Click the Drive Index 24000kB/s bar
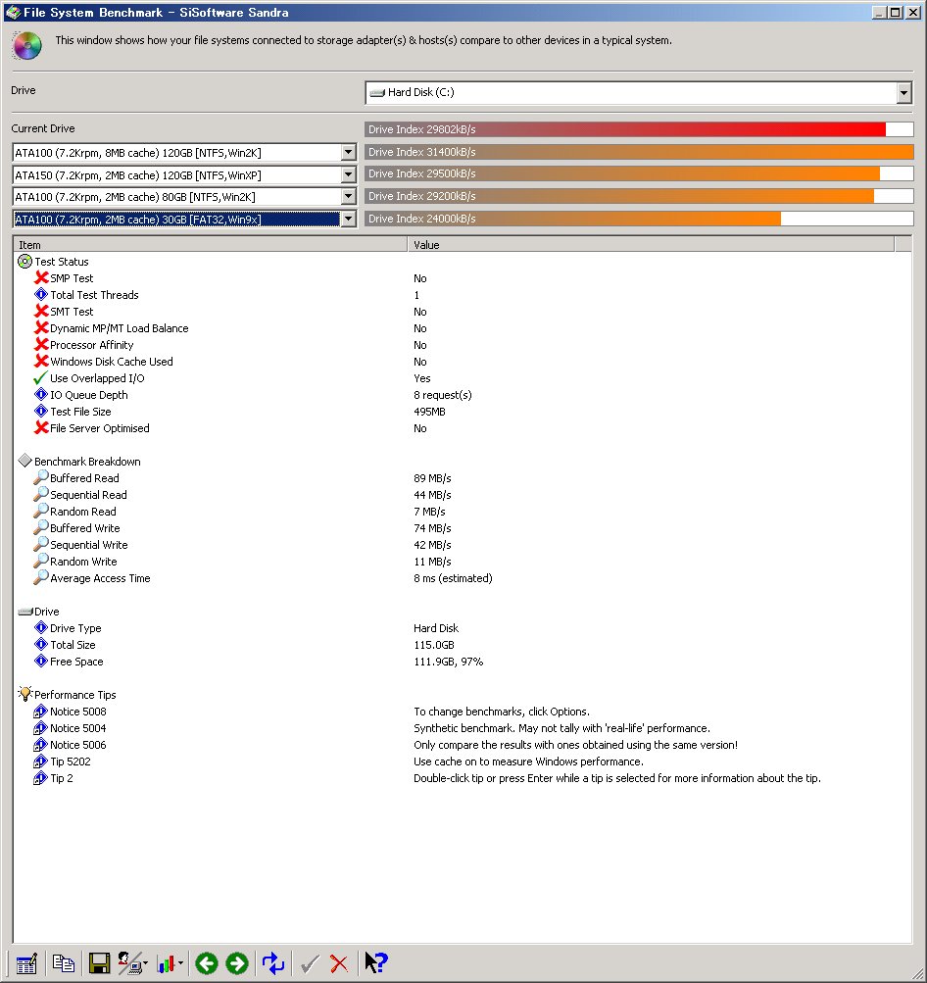 639,219
